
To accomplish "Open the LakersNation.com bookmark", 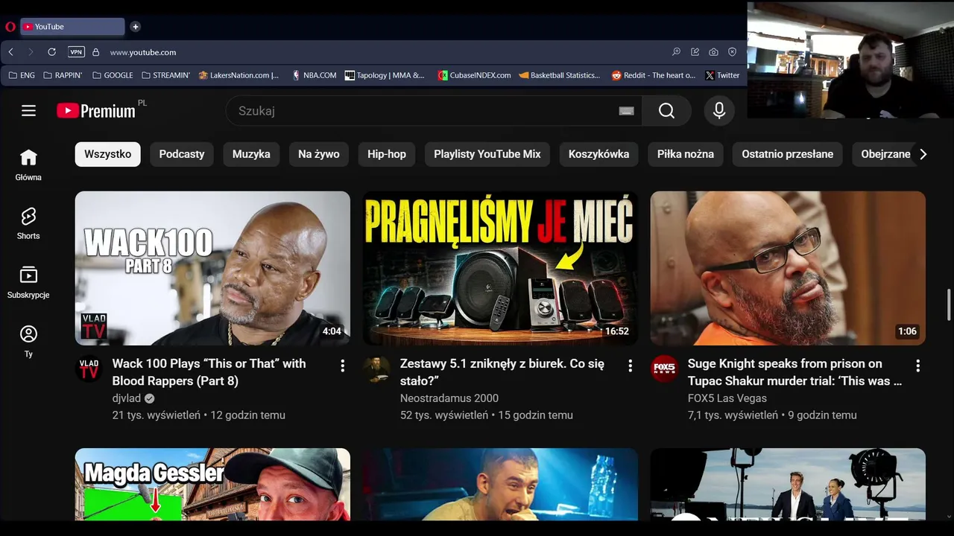I will tap(238, 75).
